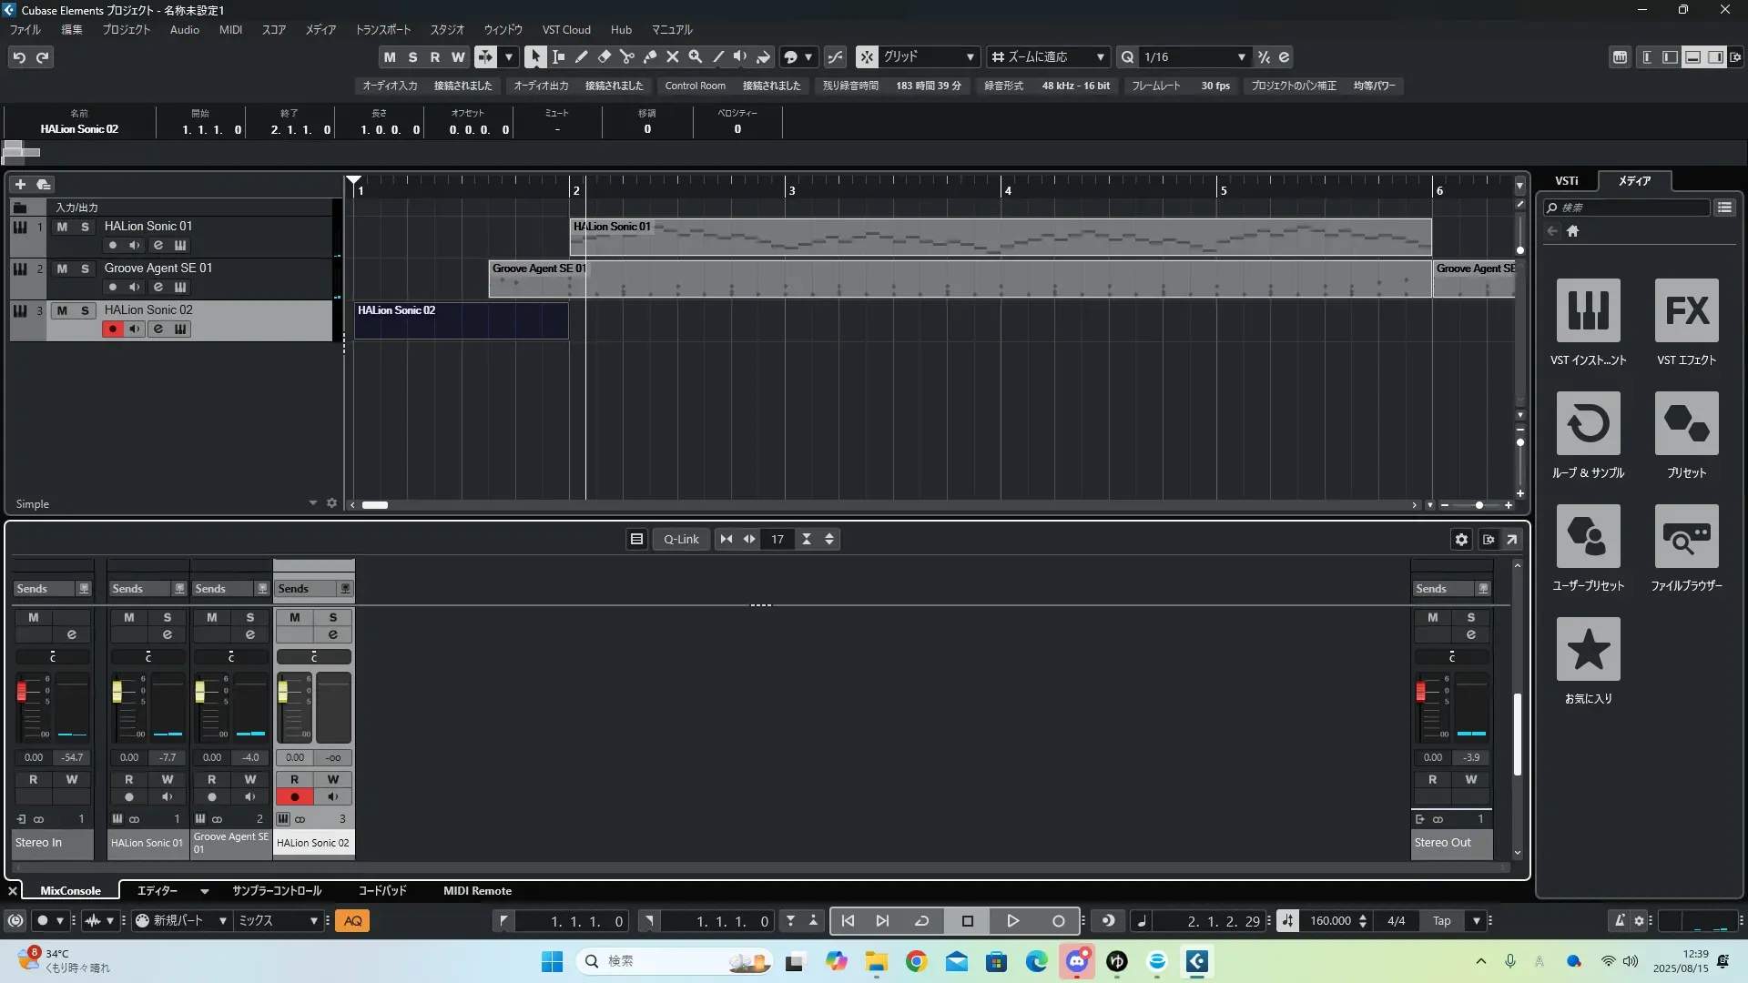Open the MIDI menu
Image resolution: width=1748 pixels, height=983 pixels.
(230, 29)
